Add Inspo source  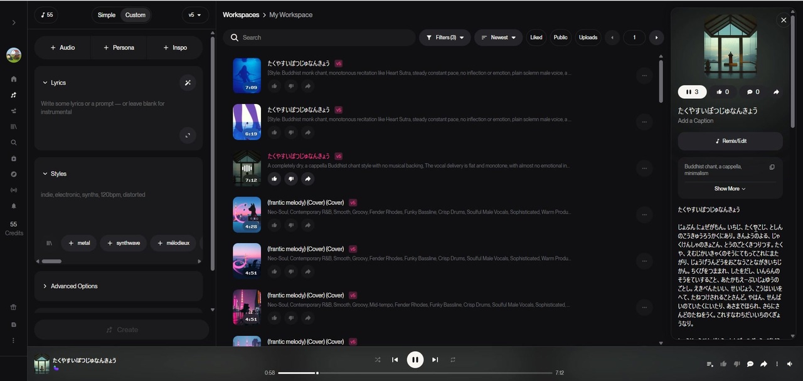[x=175, y=48]
